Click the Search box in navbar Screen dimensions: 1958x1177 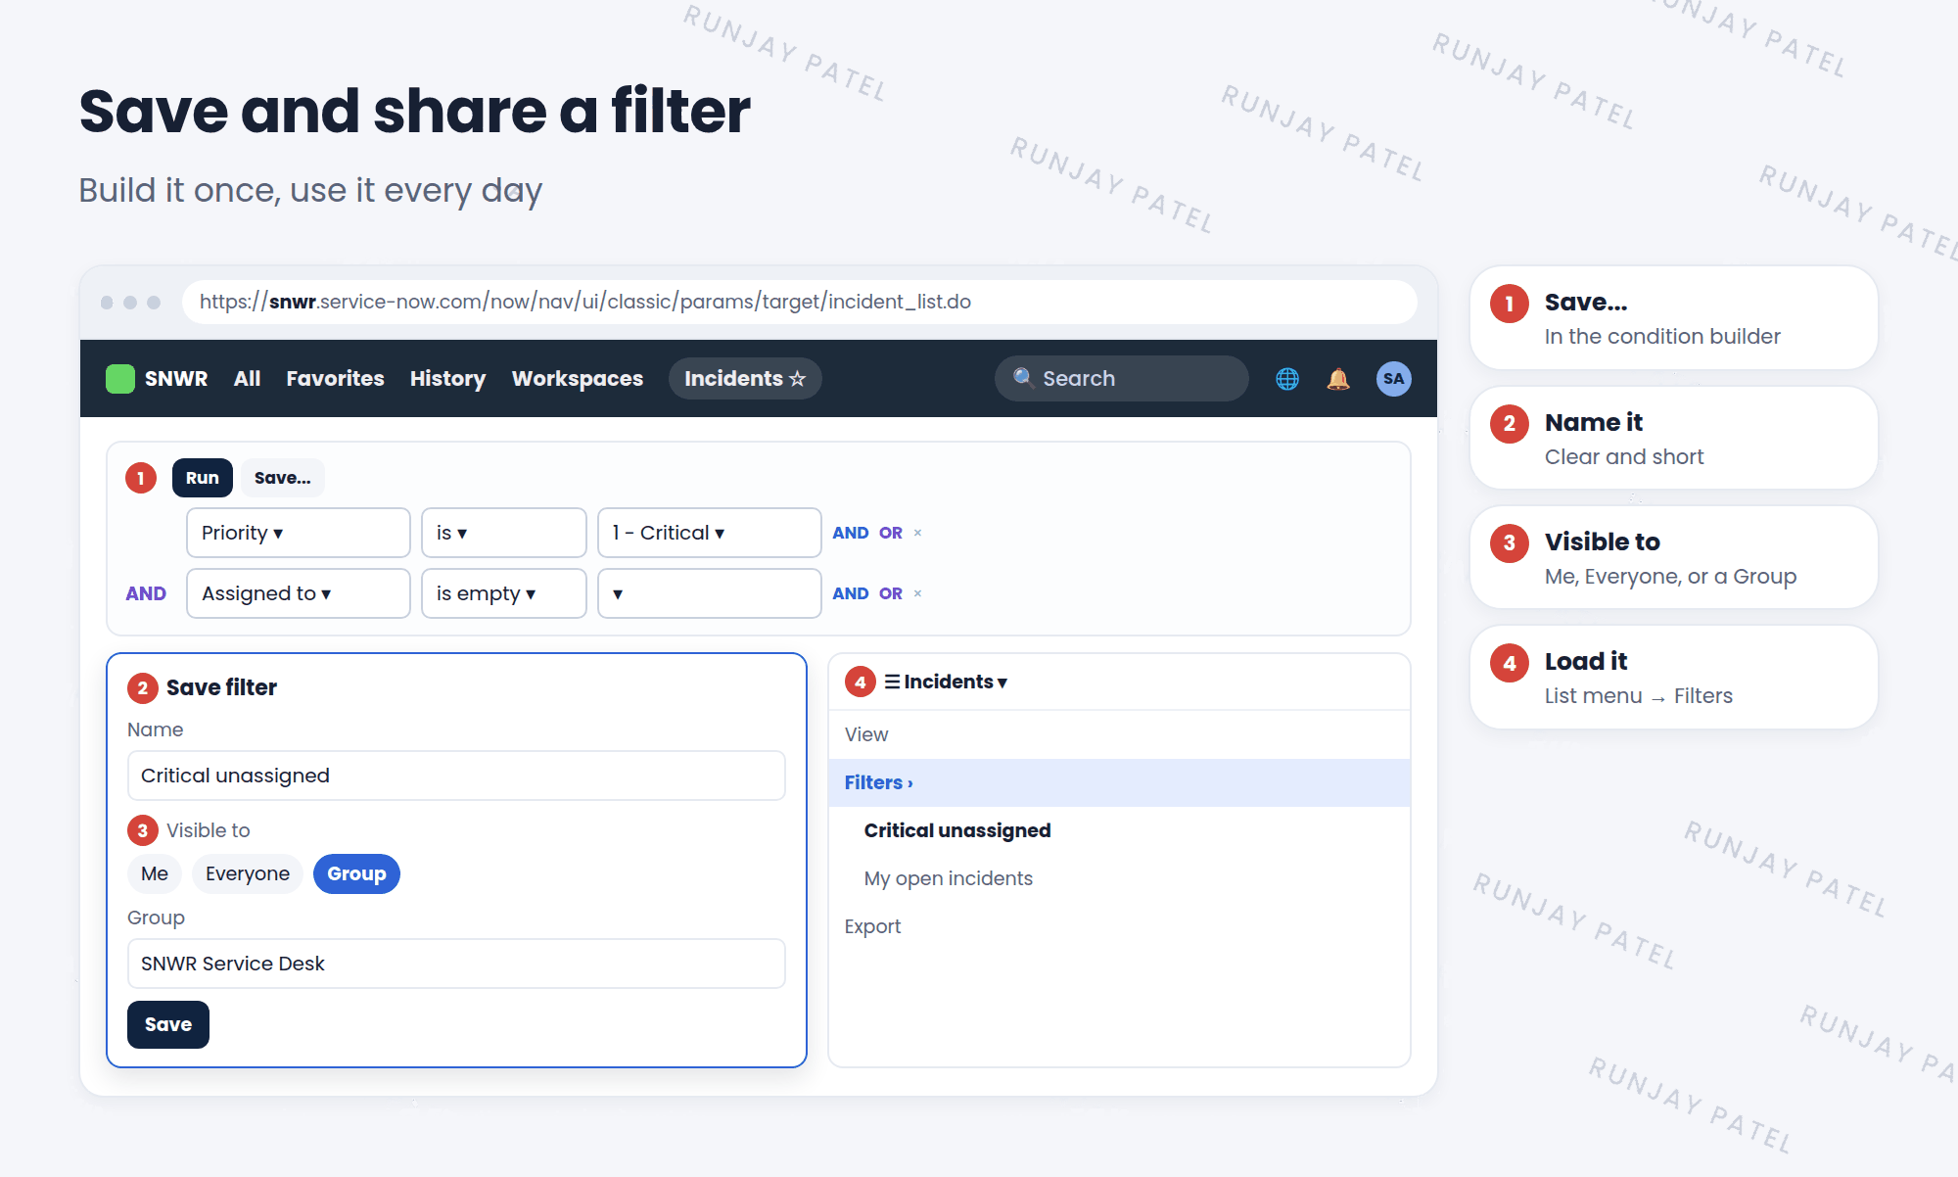[x=1122, y=378]
